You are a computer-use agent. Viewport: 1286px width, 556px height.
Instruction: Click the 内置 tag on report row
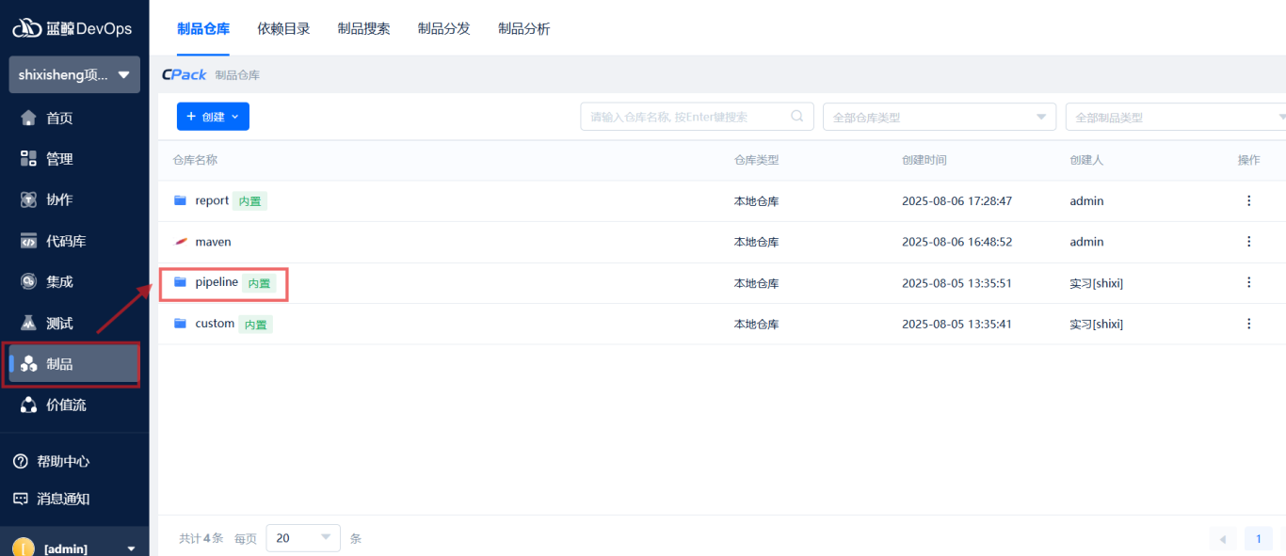(249, 201)
